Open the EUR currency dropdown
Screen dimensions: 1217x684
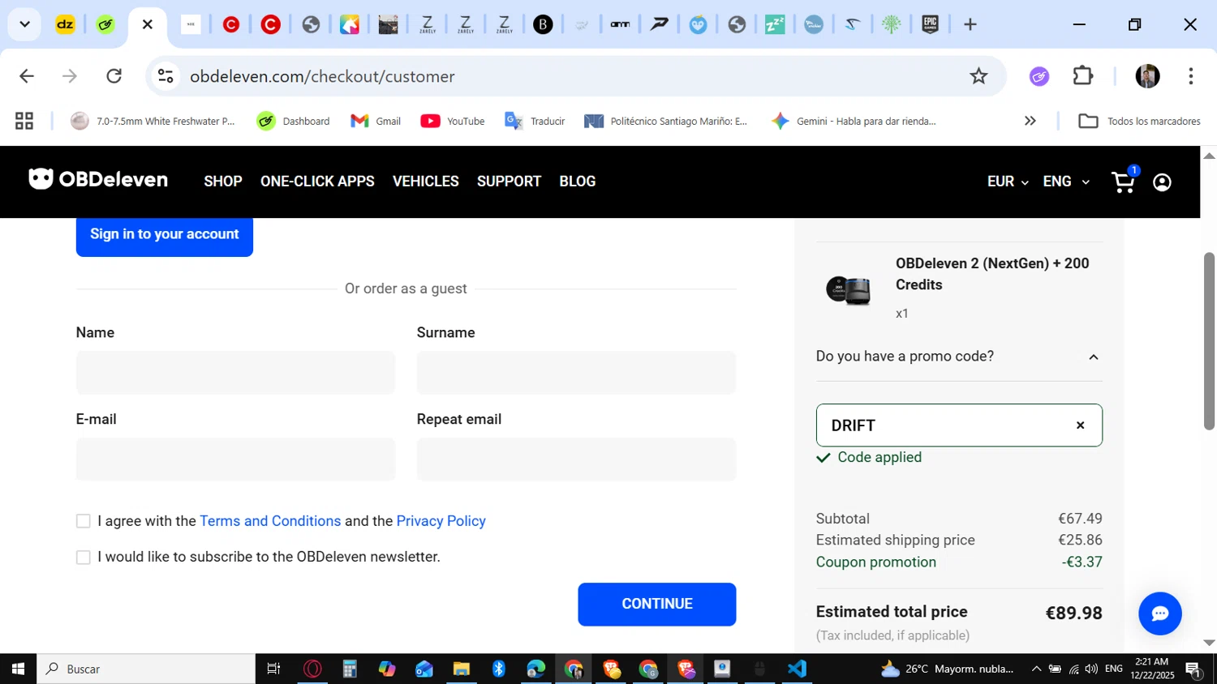1008,182
